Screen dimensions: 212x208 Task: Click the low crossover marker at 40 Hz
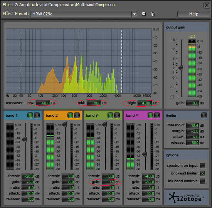tap(21, 61)
